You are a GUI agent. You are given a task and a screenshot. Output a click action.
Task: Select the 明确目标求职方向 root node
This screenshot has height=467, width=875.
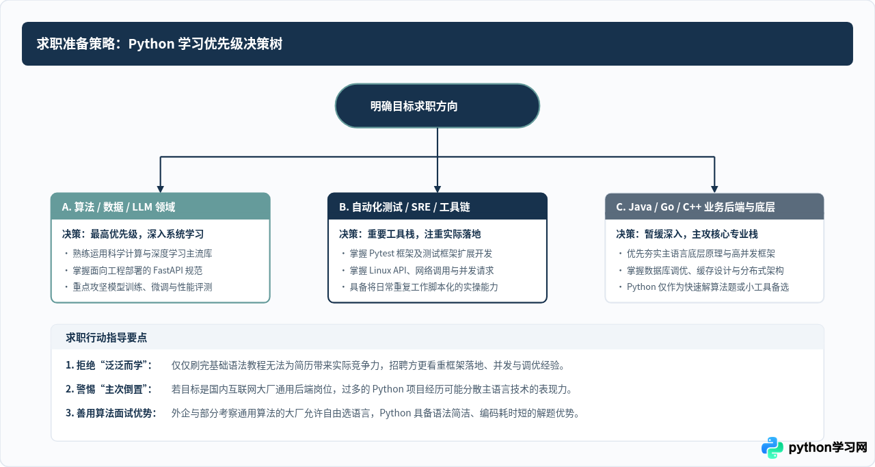437,106
